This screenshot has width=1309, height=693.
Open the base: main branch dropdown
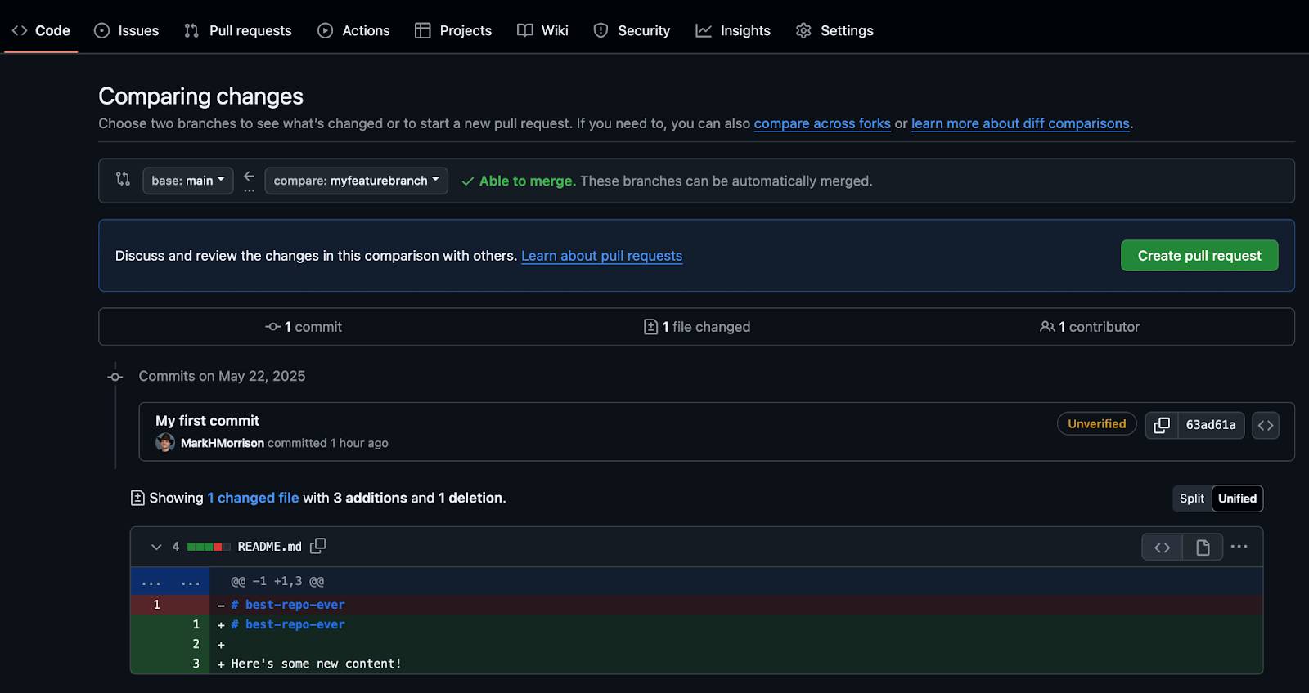tap(188, 181)
